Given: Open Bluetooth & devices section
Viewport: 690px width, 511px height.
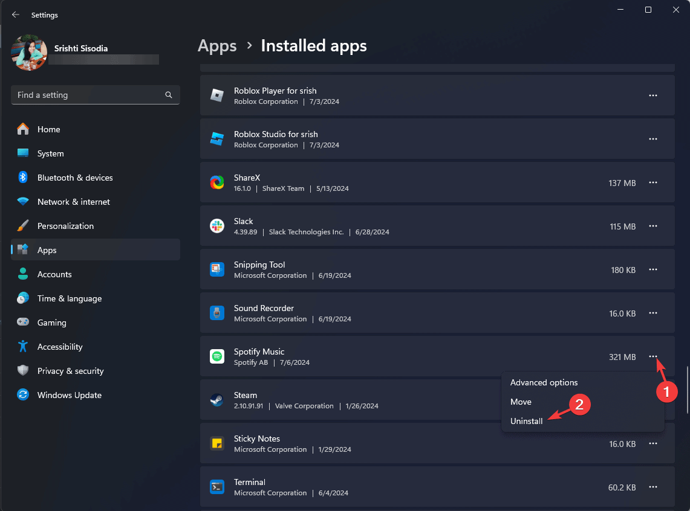Looking at the screenshot, I should point(75,178).
